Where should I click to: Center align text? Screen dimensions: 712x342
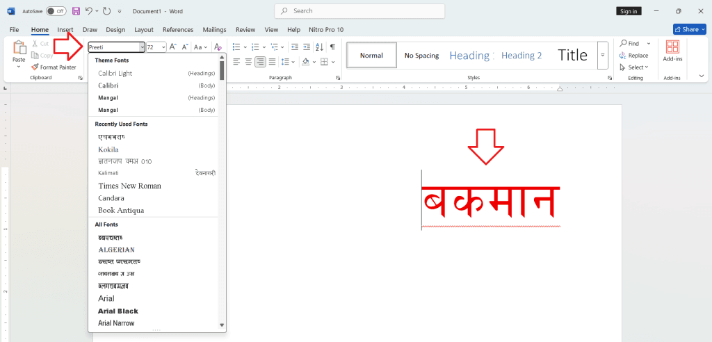[x=248, y=61]
